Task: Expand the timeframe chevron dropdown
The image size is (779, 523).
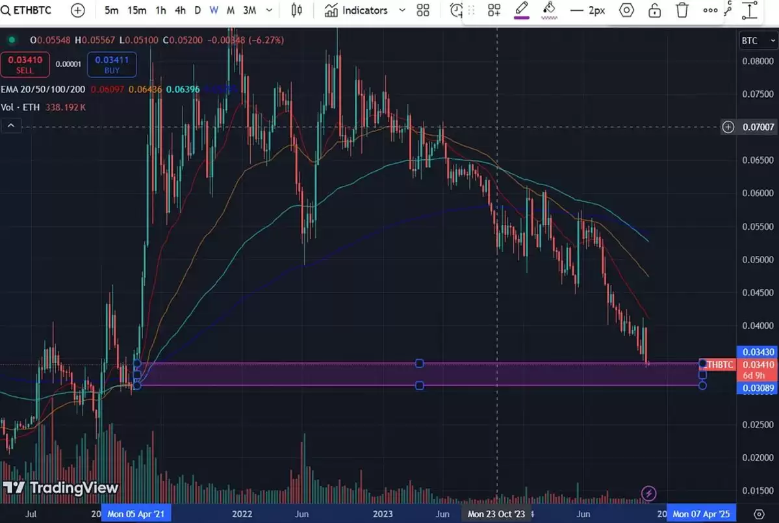Action: point(270,10)
